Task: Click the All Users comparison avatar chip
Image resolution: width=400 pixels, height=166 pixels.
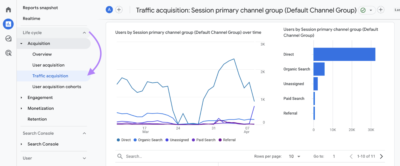Action: click(x=109, y=9)
